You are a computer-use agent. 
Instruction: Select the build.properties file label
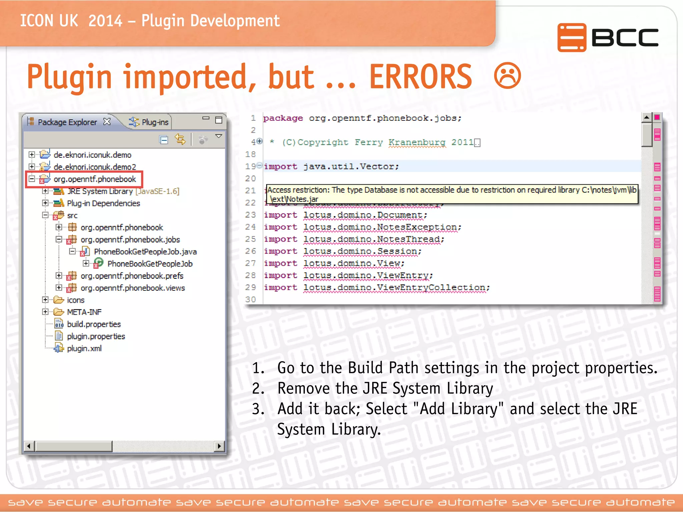point(94,324)
